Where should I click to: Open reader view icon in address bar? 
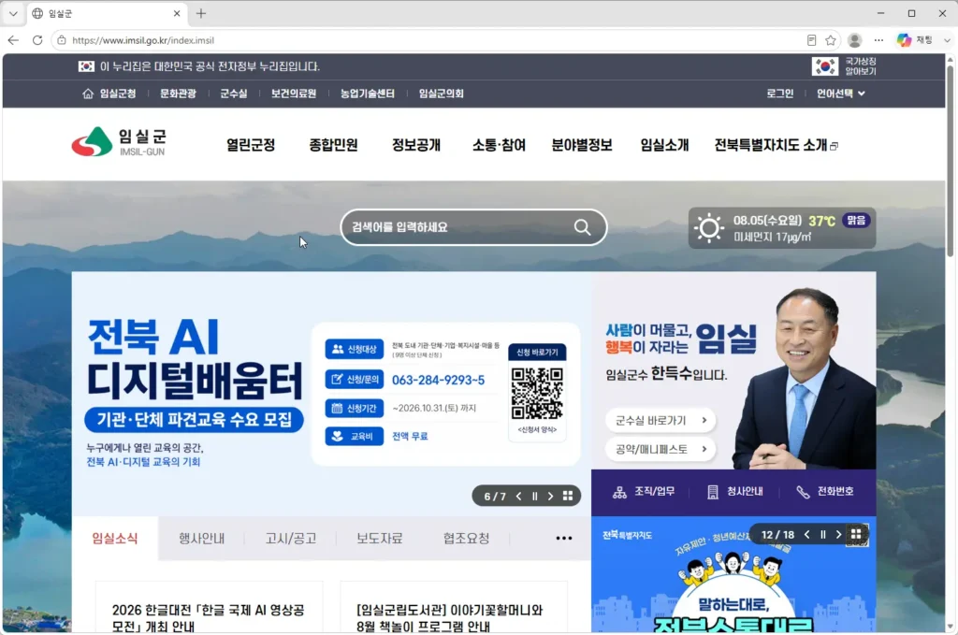(811, 40)
